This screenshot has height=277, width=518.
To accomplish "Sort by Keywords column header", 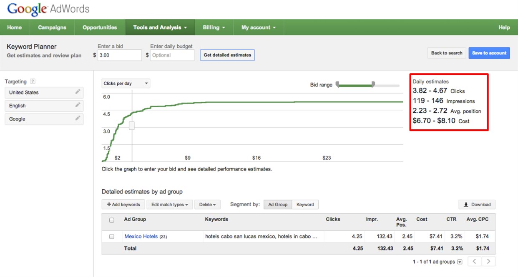I will coord(216,219).
